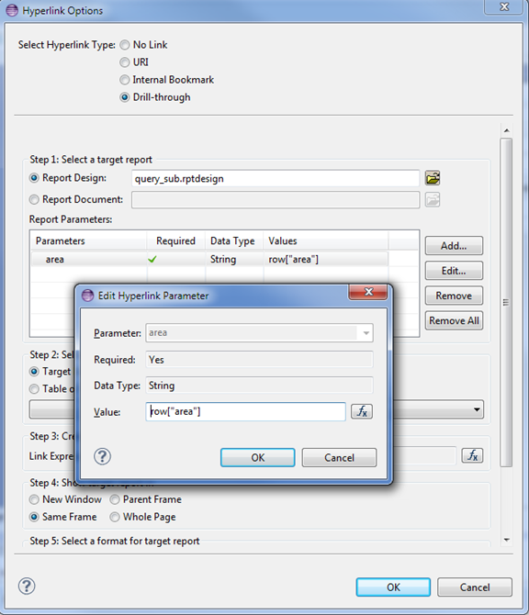Open help in the Edit Hyperlink Parameter dialog
The width and height of the screenshot is (529, 615).
[x=103, y=456]
